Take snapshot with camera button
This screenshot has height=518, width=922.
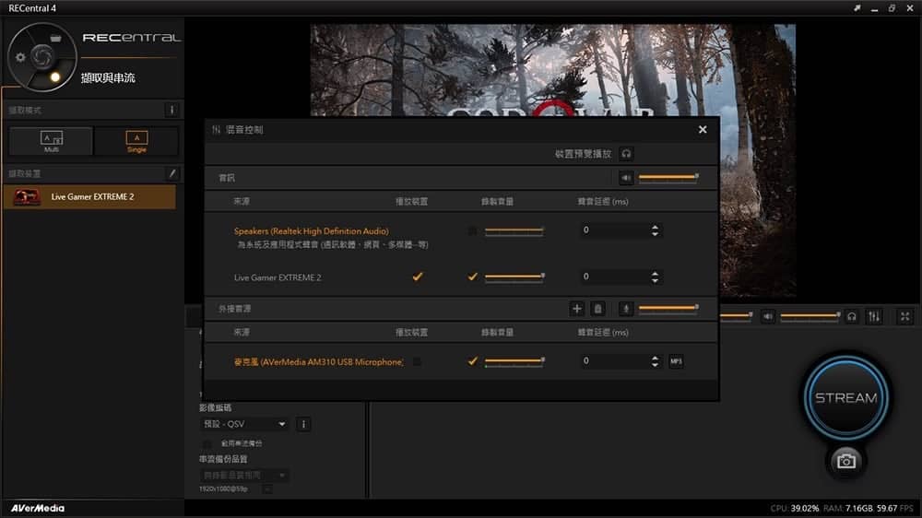pos(846,461)
